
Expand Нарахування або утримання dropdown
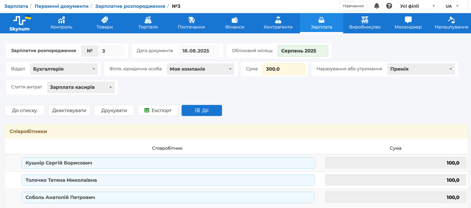point(421,69)
